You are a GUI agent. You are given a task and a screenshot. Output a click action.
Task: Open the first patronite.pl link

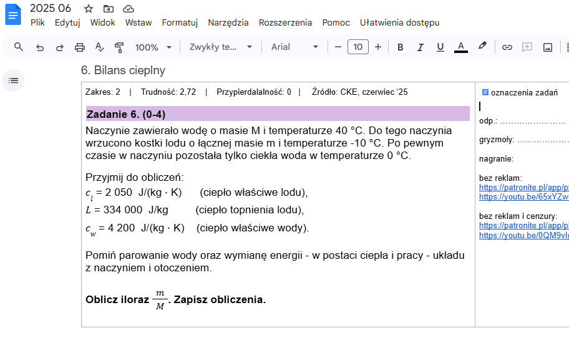coord(523,187)
